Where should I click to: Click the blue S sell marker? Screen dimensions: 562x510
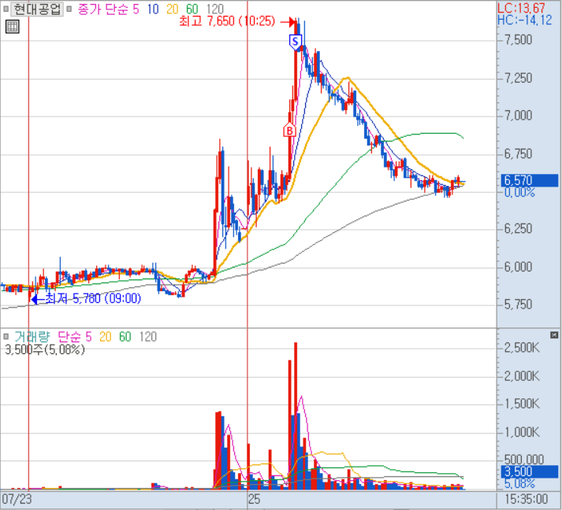coord(296,41)
